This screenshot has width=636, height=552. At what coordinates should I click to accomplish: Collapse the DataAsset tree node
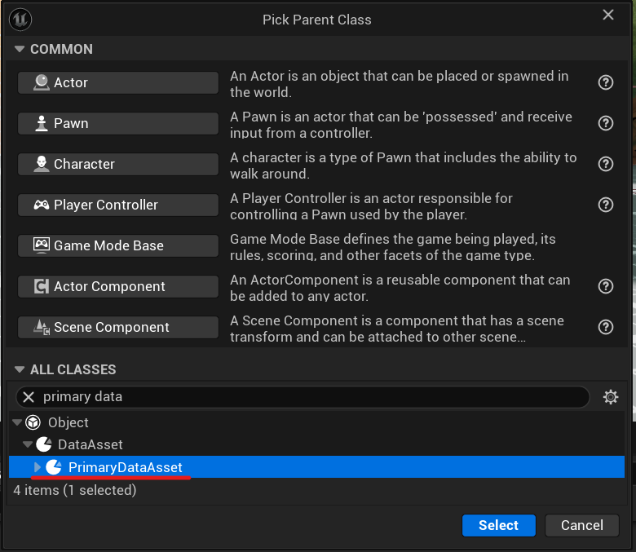coord(27,444)
